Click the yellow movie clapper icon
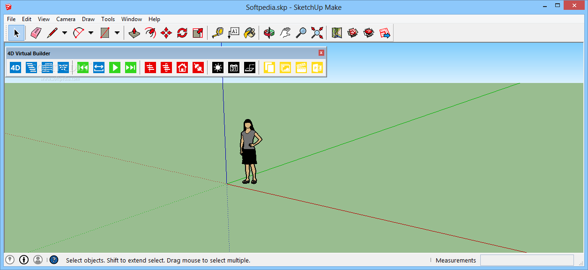The height and width of the screenshot is (270, 588). click(x=301, y=67)
